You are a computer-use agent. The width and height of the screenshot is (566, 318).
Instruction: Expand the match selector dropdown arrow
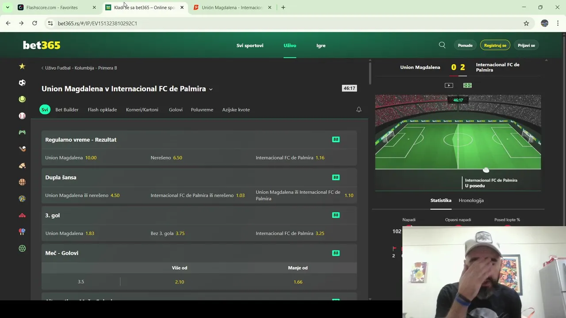210,89
